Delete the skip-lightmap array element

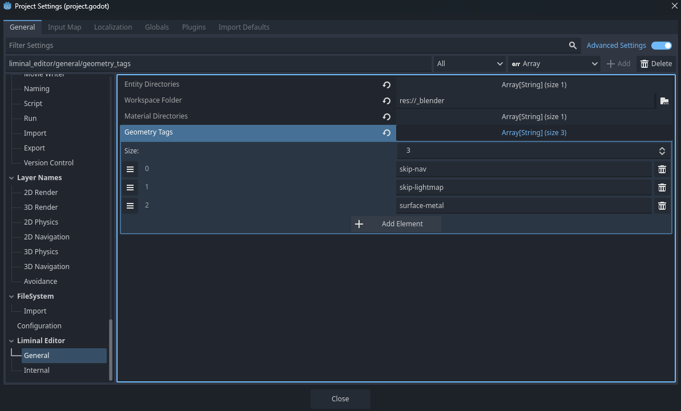point(662,188)
